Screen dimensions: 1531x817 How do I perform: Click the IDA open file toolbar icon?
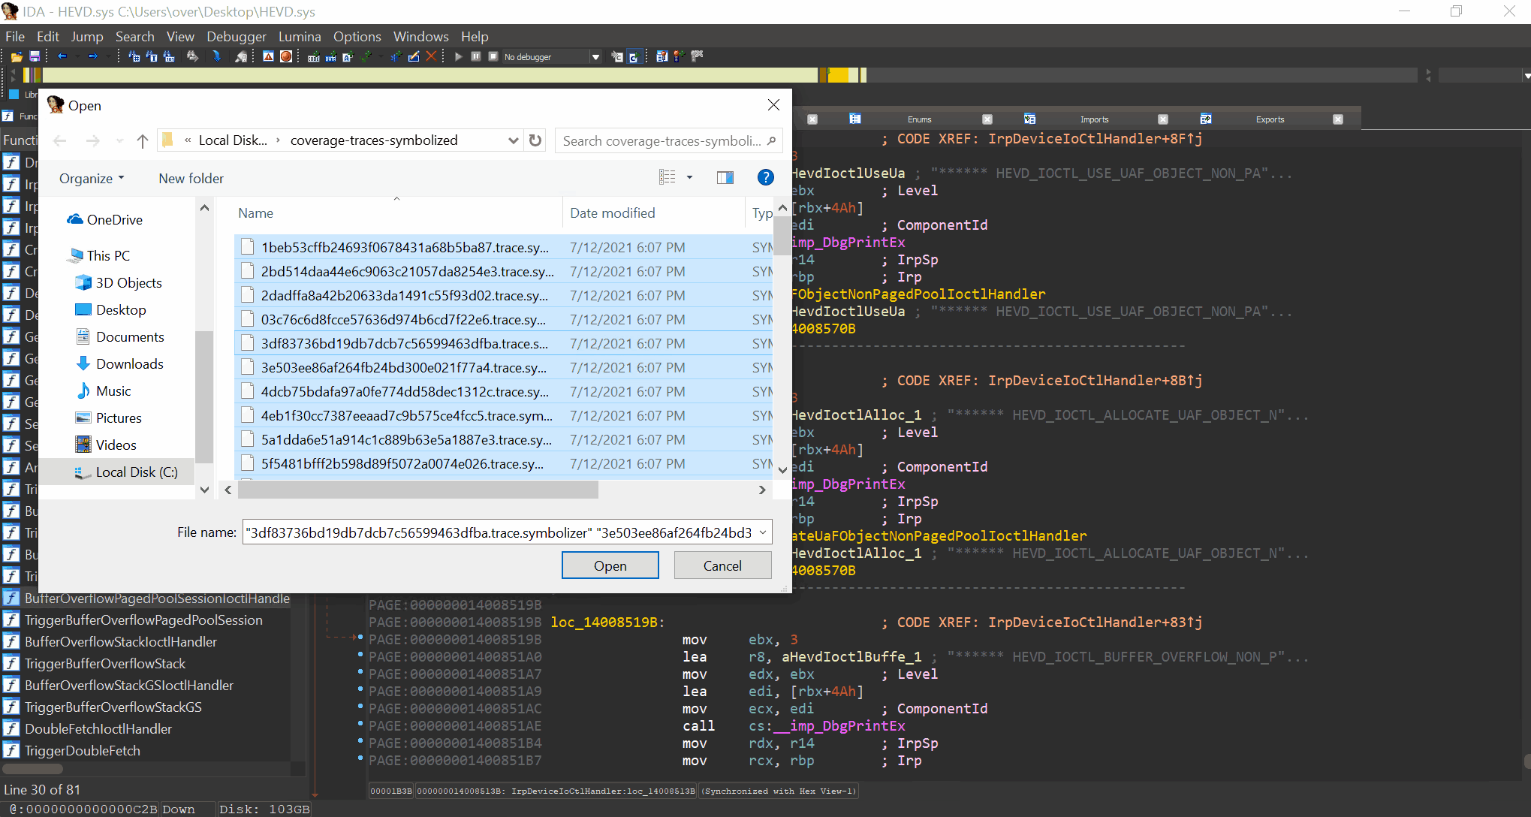pos(17,56)
